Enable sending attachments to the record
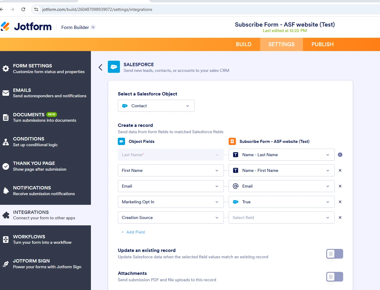380x290 pixels. pos(334,277)
